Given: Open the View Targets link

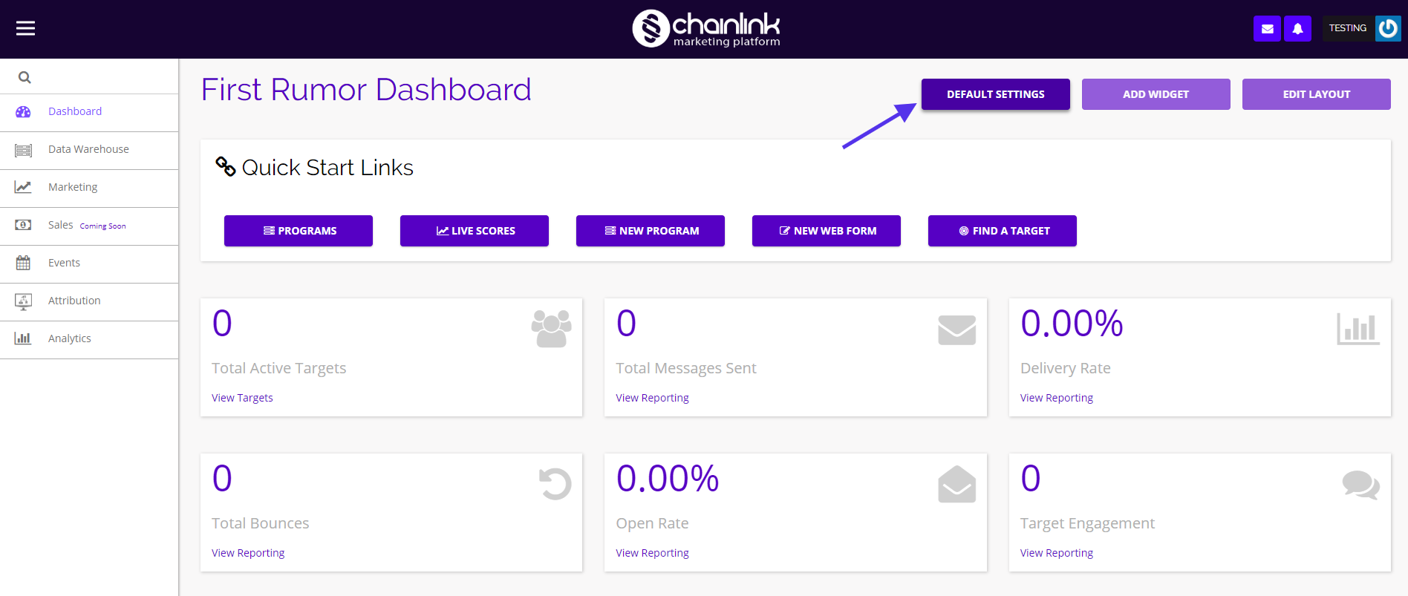Looking at the screenshot, I should click(x=242, y=398).
